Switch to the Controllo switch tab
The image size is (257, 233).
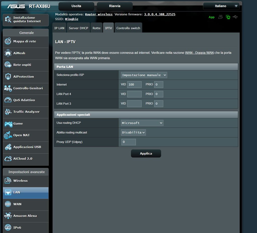click(x=128, y=28)
